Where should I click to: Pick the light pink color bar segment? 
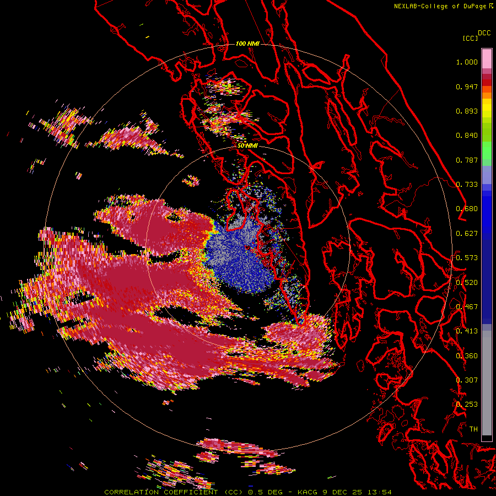click(x=487, y=58)
